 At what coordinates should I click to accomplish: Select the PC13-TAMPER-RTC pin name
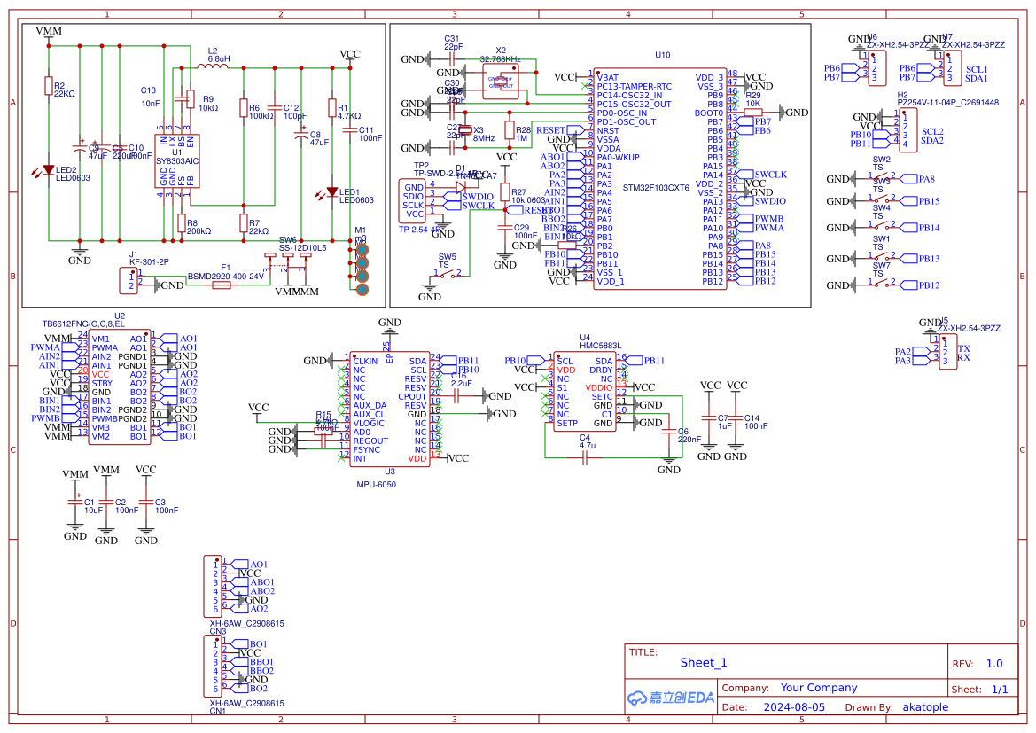coord(635,86)
